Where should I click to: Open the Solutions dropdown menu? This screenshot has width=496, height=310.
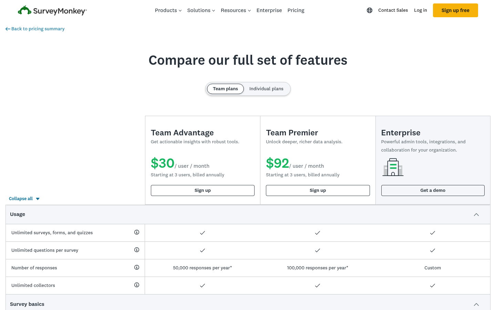[201, 10]
